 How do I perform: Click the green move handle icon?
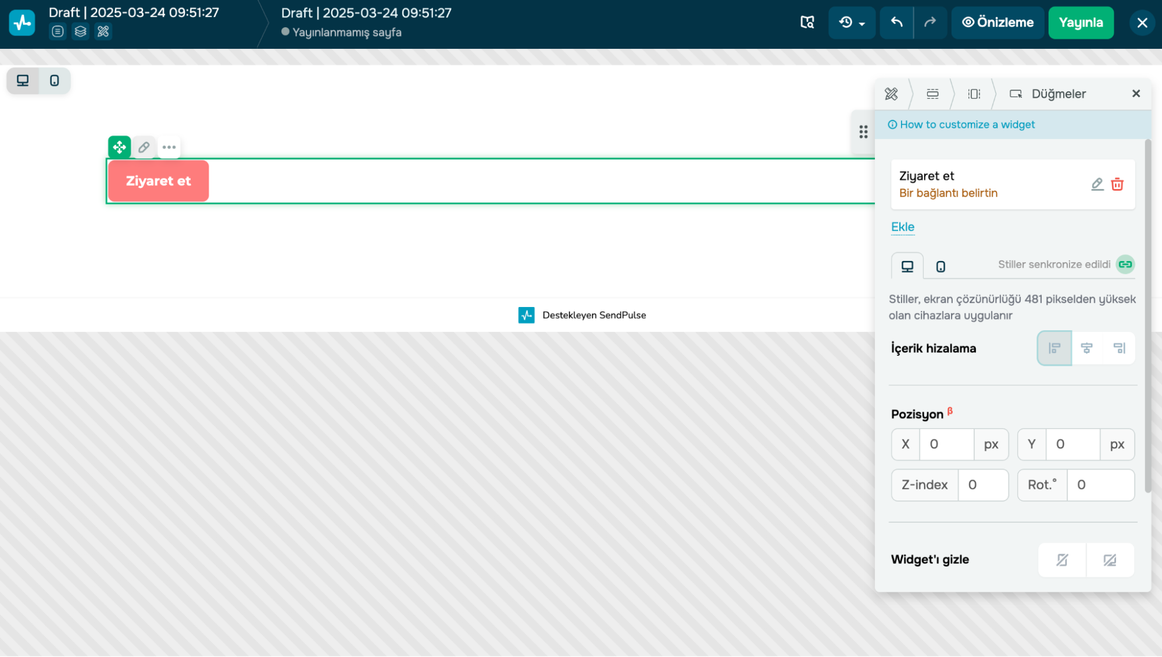point(119,147)
